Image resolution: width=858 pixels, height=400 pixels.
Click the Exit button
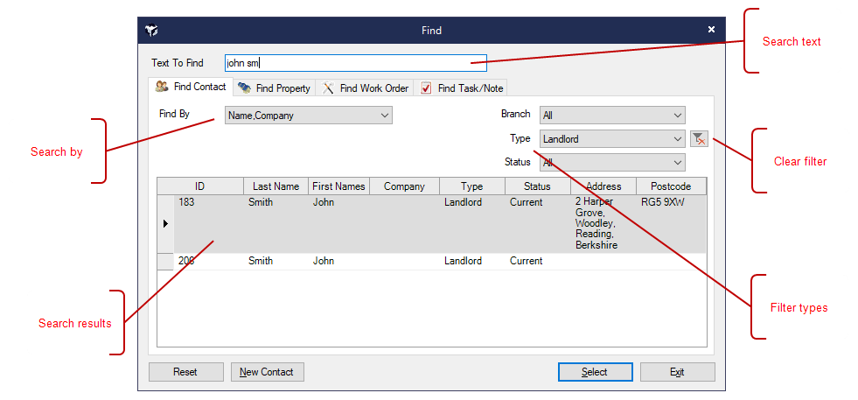(677, 372)
